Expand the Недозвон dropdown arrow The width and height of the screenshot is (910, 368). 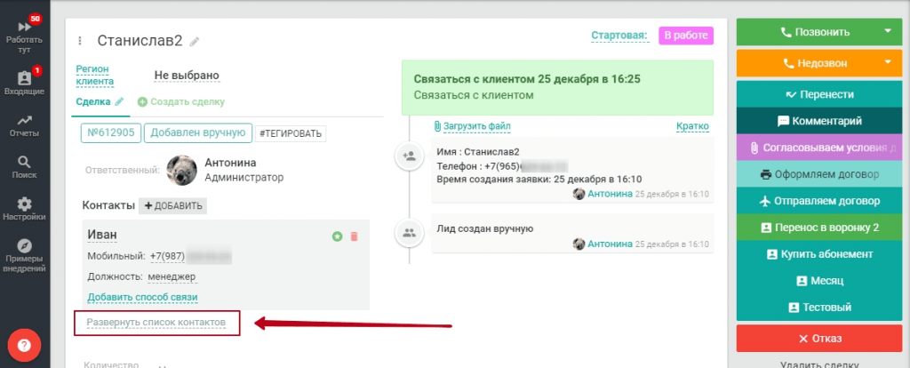[888, 63]
